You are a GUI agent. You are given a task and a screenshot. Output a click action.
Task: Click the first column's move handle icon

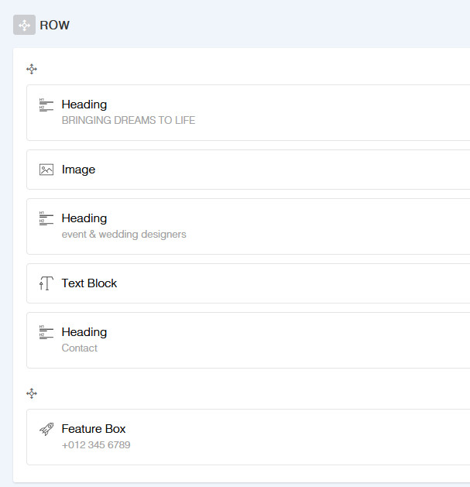(32, 69)
